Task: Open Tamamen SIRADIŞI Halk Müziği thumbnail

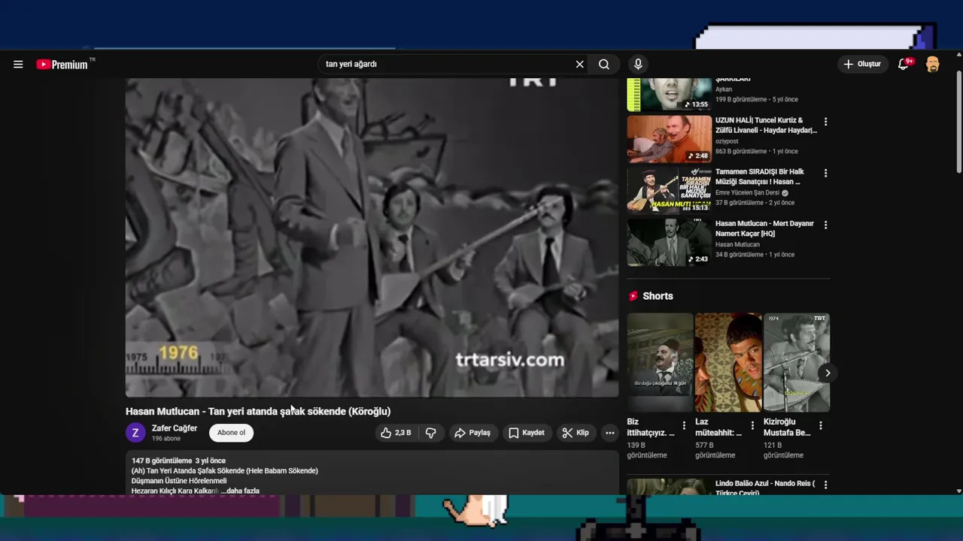Action: (x=669, y=191)
